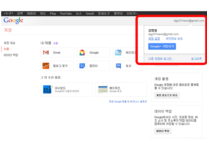Click the 웹로그 분석 product label
Viewport: 207px width, 156px height.
click(x=60, y=66)
